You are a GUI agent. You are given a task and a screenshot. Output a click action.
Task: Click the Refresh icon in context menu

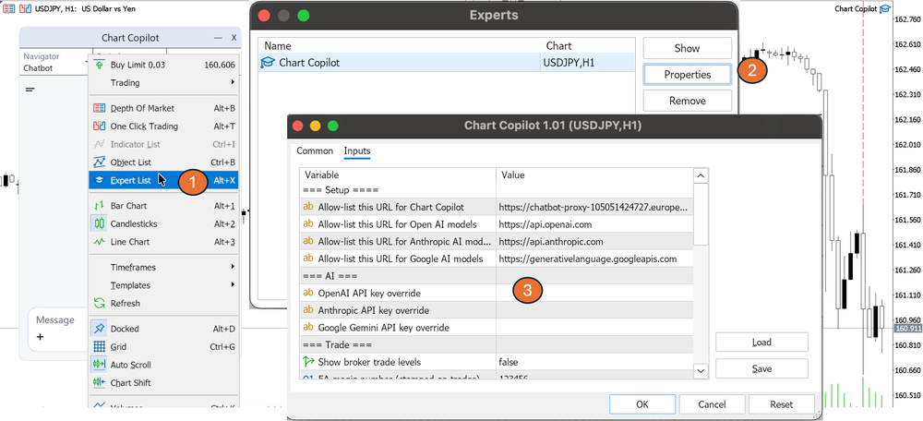100,303
